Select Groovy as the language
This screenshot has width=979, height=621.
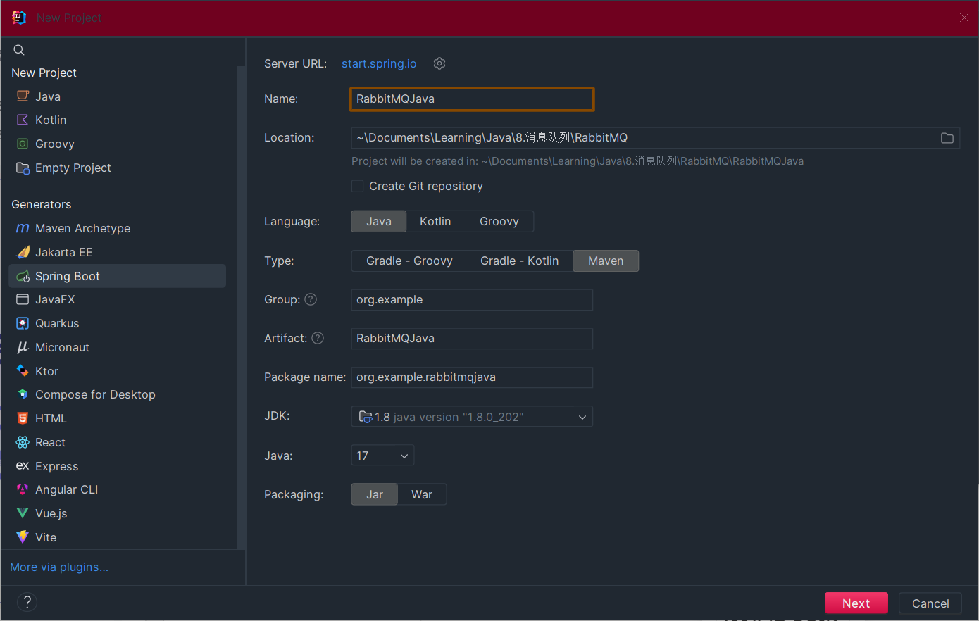pos(499,221)
